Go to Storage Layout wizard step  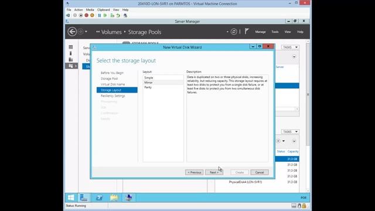117,90
